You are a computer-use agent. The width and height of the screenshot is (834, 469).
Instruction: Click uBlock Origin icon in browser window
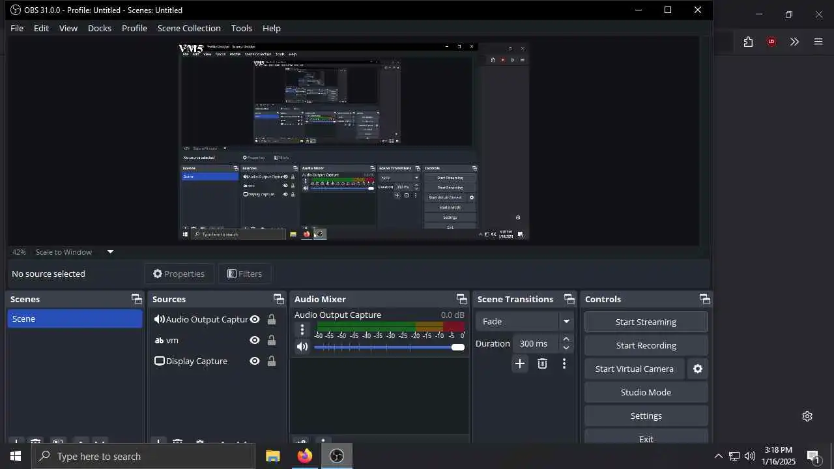coord(771,42)
